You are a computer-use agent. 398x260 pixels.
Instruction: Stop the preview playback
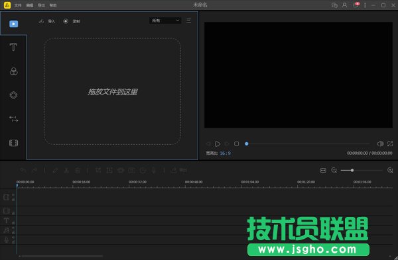(x=236, y=144)
